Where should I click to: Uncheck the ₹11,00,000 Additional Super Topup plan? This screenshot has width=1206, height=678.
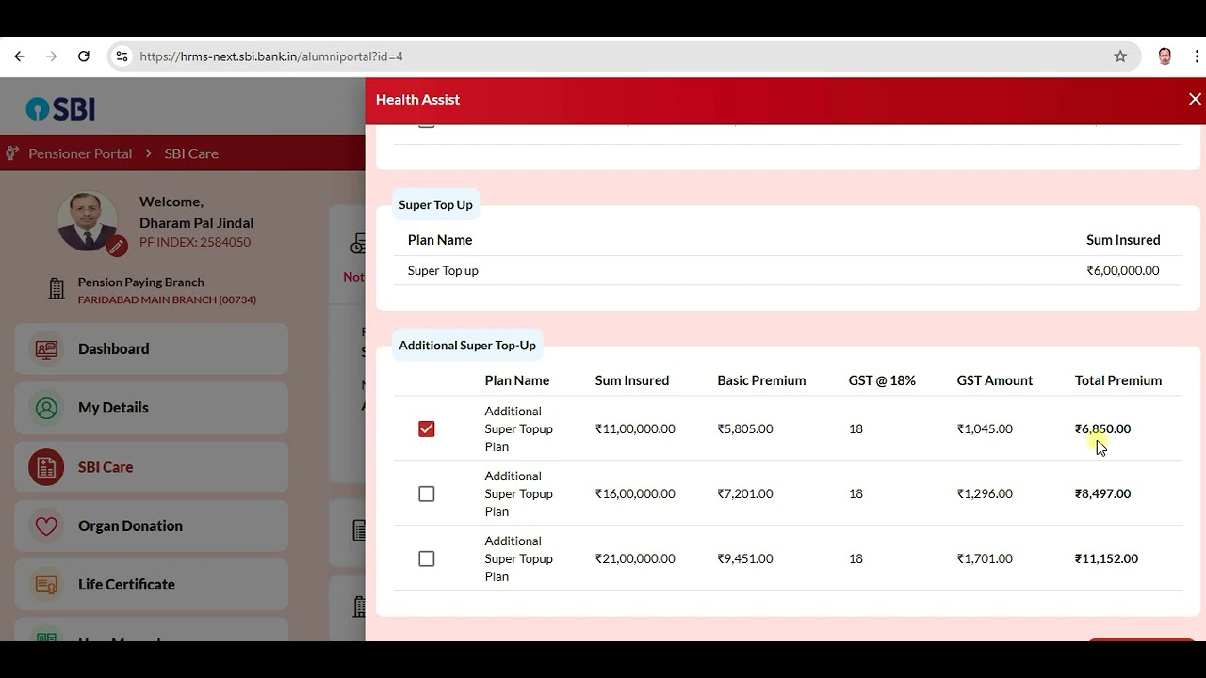pos(427,429)
